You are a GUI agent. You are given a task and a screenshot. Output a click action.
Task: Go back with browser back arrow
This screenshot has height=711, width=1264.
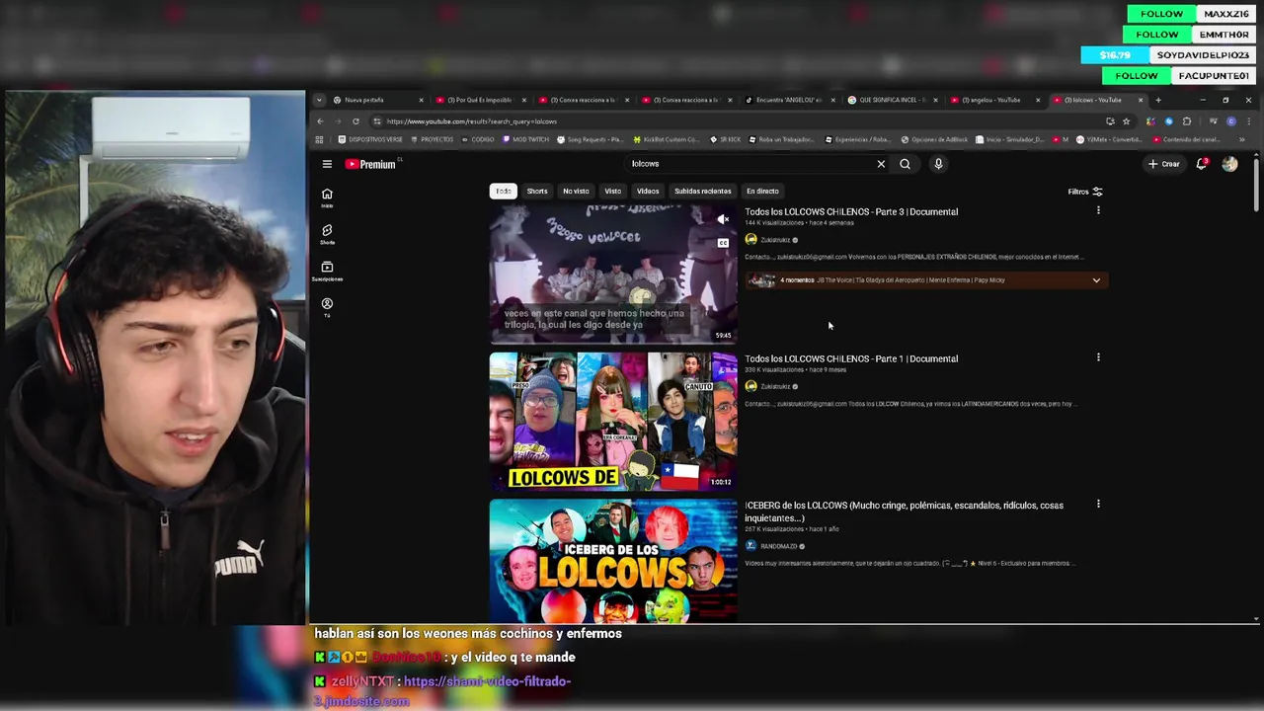point(320,121)
